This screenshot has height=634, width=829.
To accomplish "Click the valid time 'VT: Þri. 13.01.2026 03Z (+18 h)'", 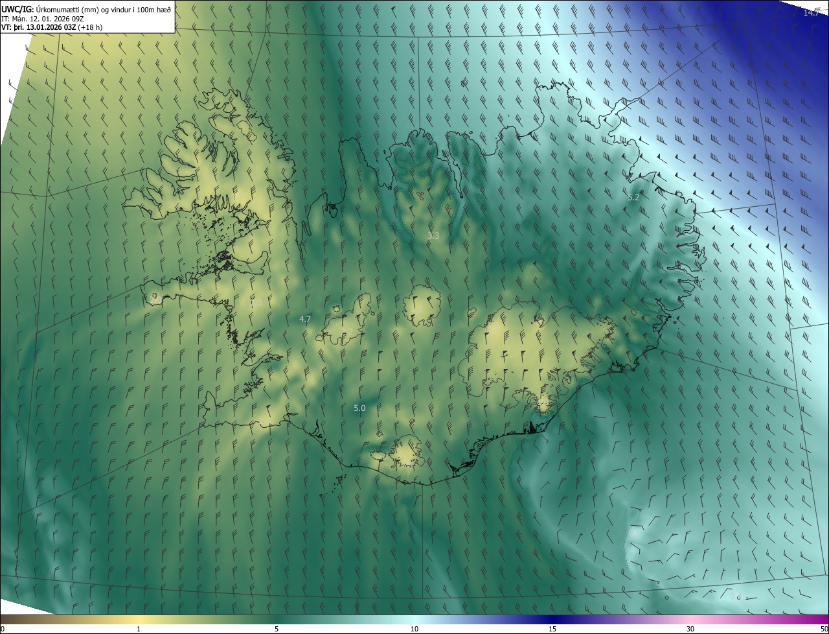I will click(52, 27).
